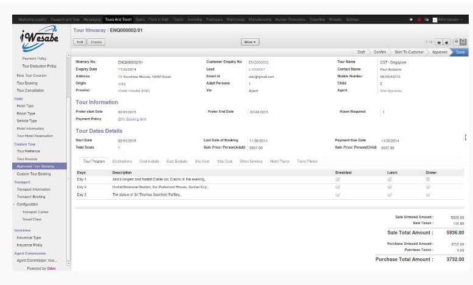This screenshot has height=285, width=473.
Task: Open the Hotel Planer tab
Action: click(280, 161)
